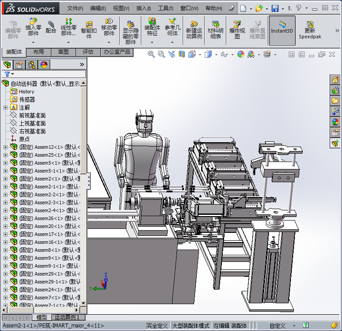Click New Motion Study tool
The image size is (342, 331).
coord(194,30)
